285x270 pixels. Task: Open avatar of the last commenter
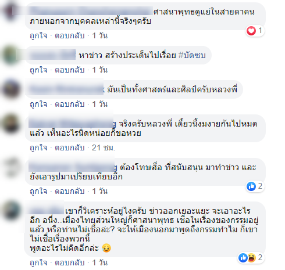(10, 210)
